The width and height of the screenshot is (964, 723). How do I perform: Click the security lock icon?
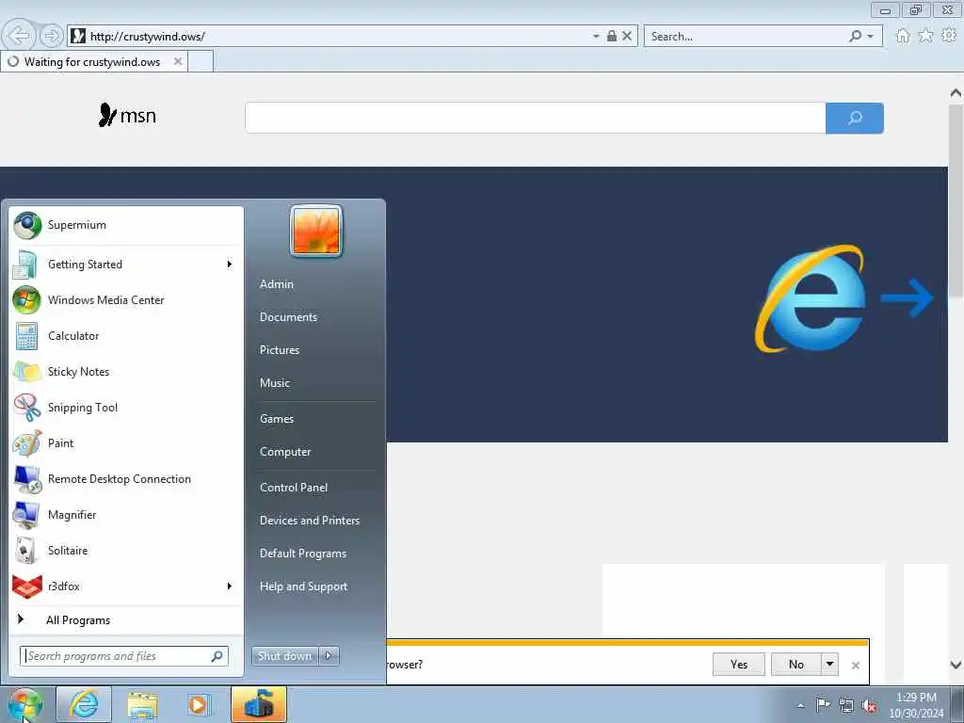tap(612, 36)
